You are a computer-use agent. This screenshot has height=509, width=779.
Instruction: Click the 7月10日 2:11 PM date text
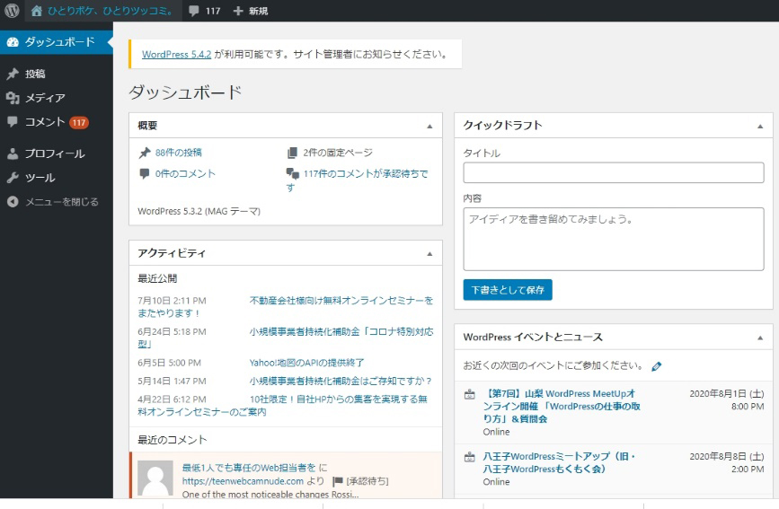click(x=172, y=301)
